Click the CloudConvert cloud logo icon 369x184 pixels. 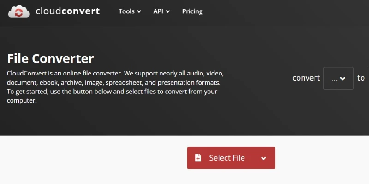pyautogui.click(x=19, y=11)
